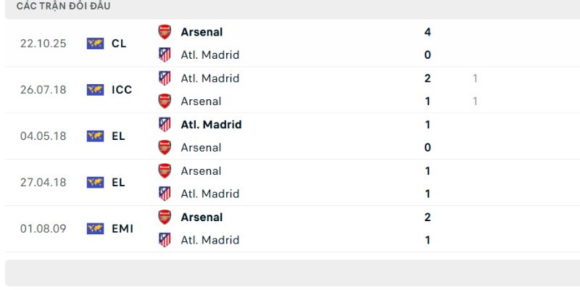
Task: Open the EMI competition link
Action: pos(122,228)
